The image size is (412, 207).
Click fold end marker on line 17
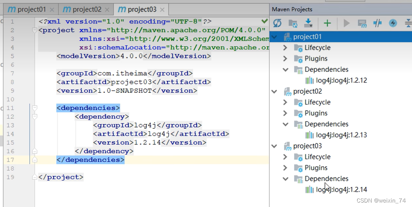tap(34, 160)
